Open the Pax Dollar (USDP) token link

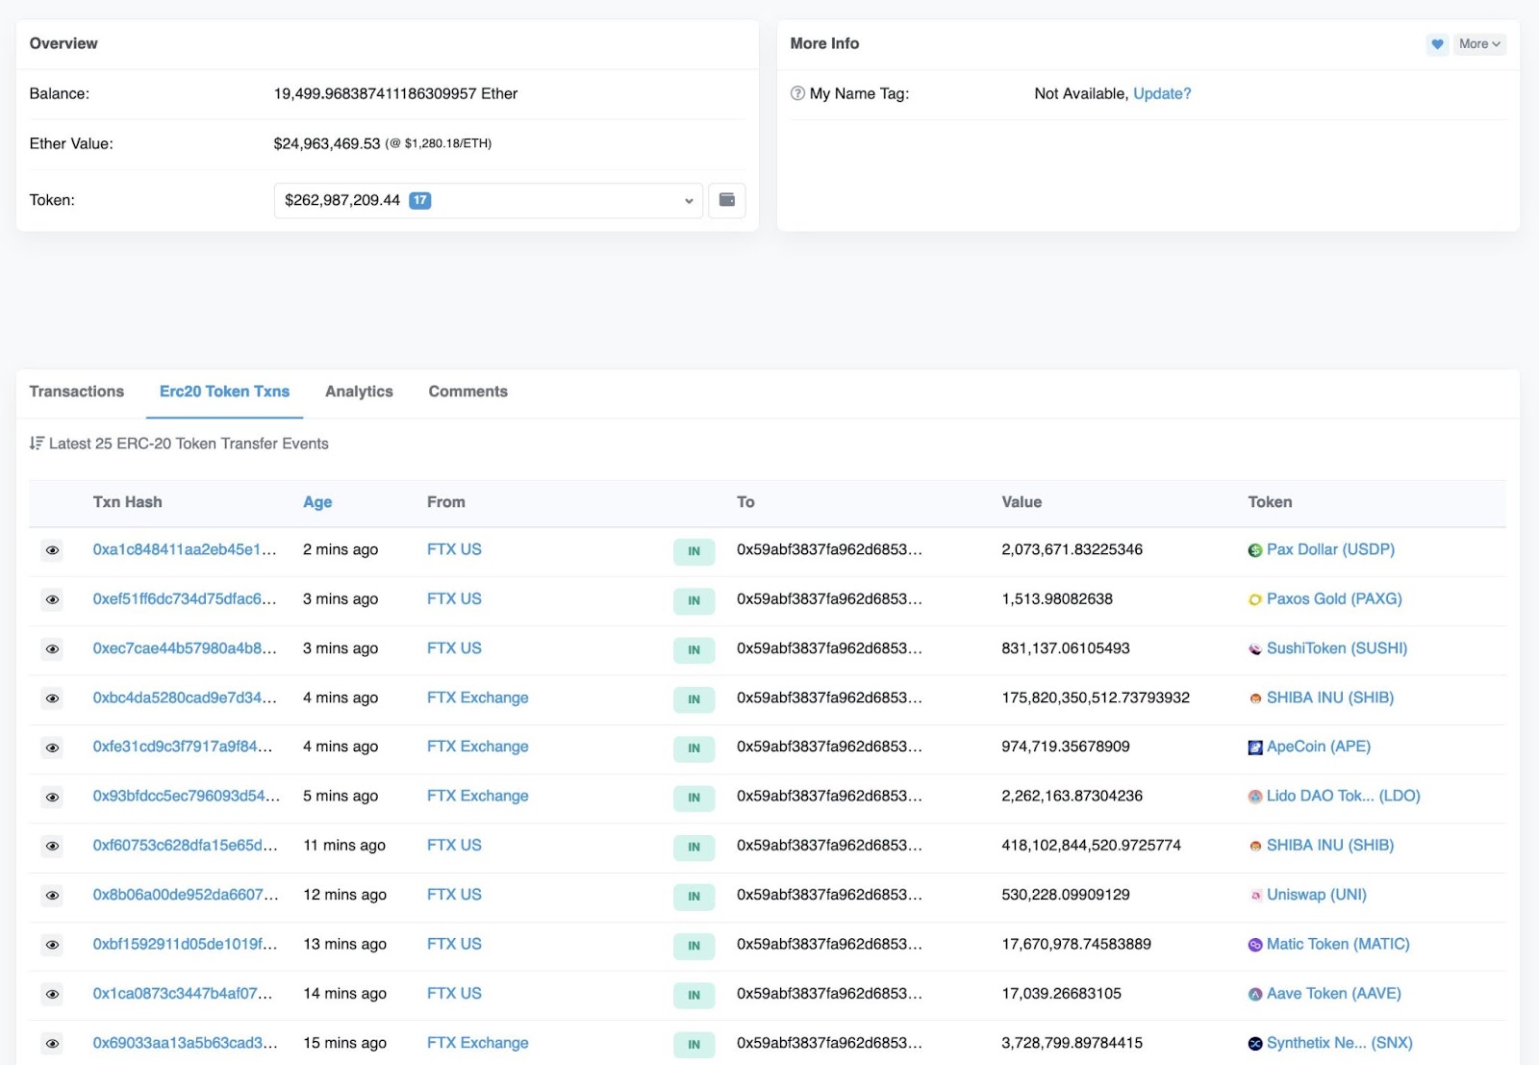1330,549
